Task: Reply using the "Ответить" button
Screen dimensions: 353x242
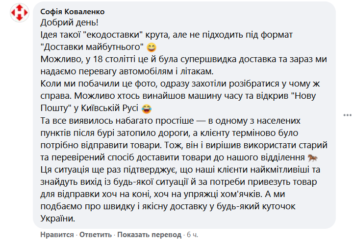Action: pos(96,235)
